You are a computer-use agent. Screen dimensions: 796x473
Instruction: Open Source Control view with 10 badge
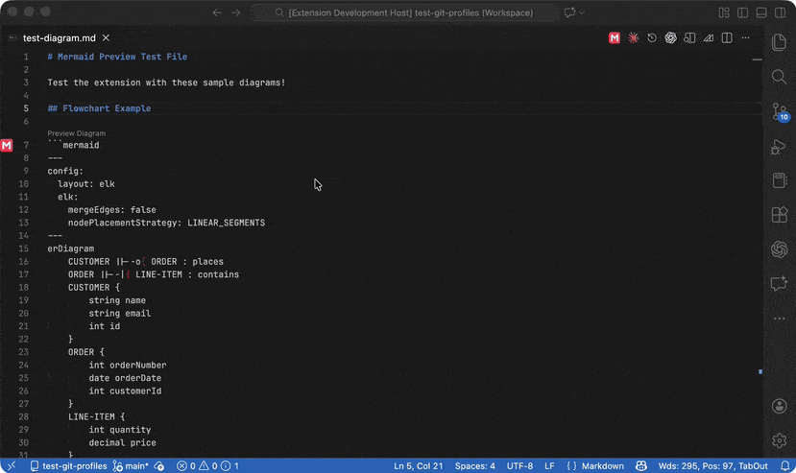click(780, 112)
